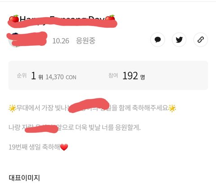
Task: Click the 응원중 status label
Action: pyautogui.click(x=85, y=40)
